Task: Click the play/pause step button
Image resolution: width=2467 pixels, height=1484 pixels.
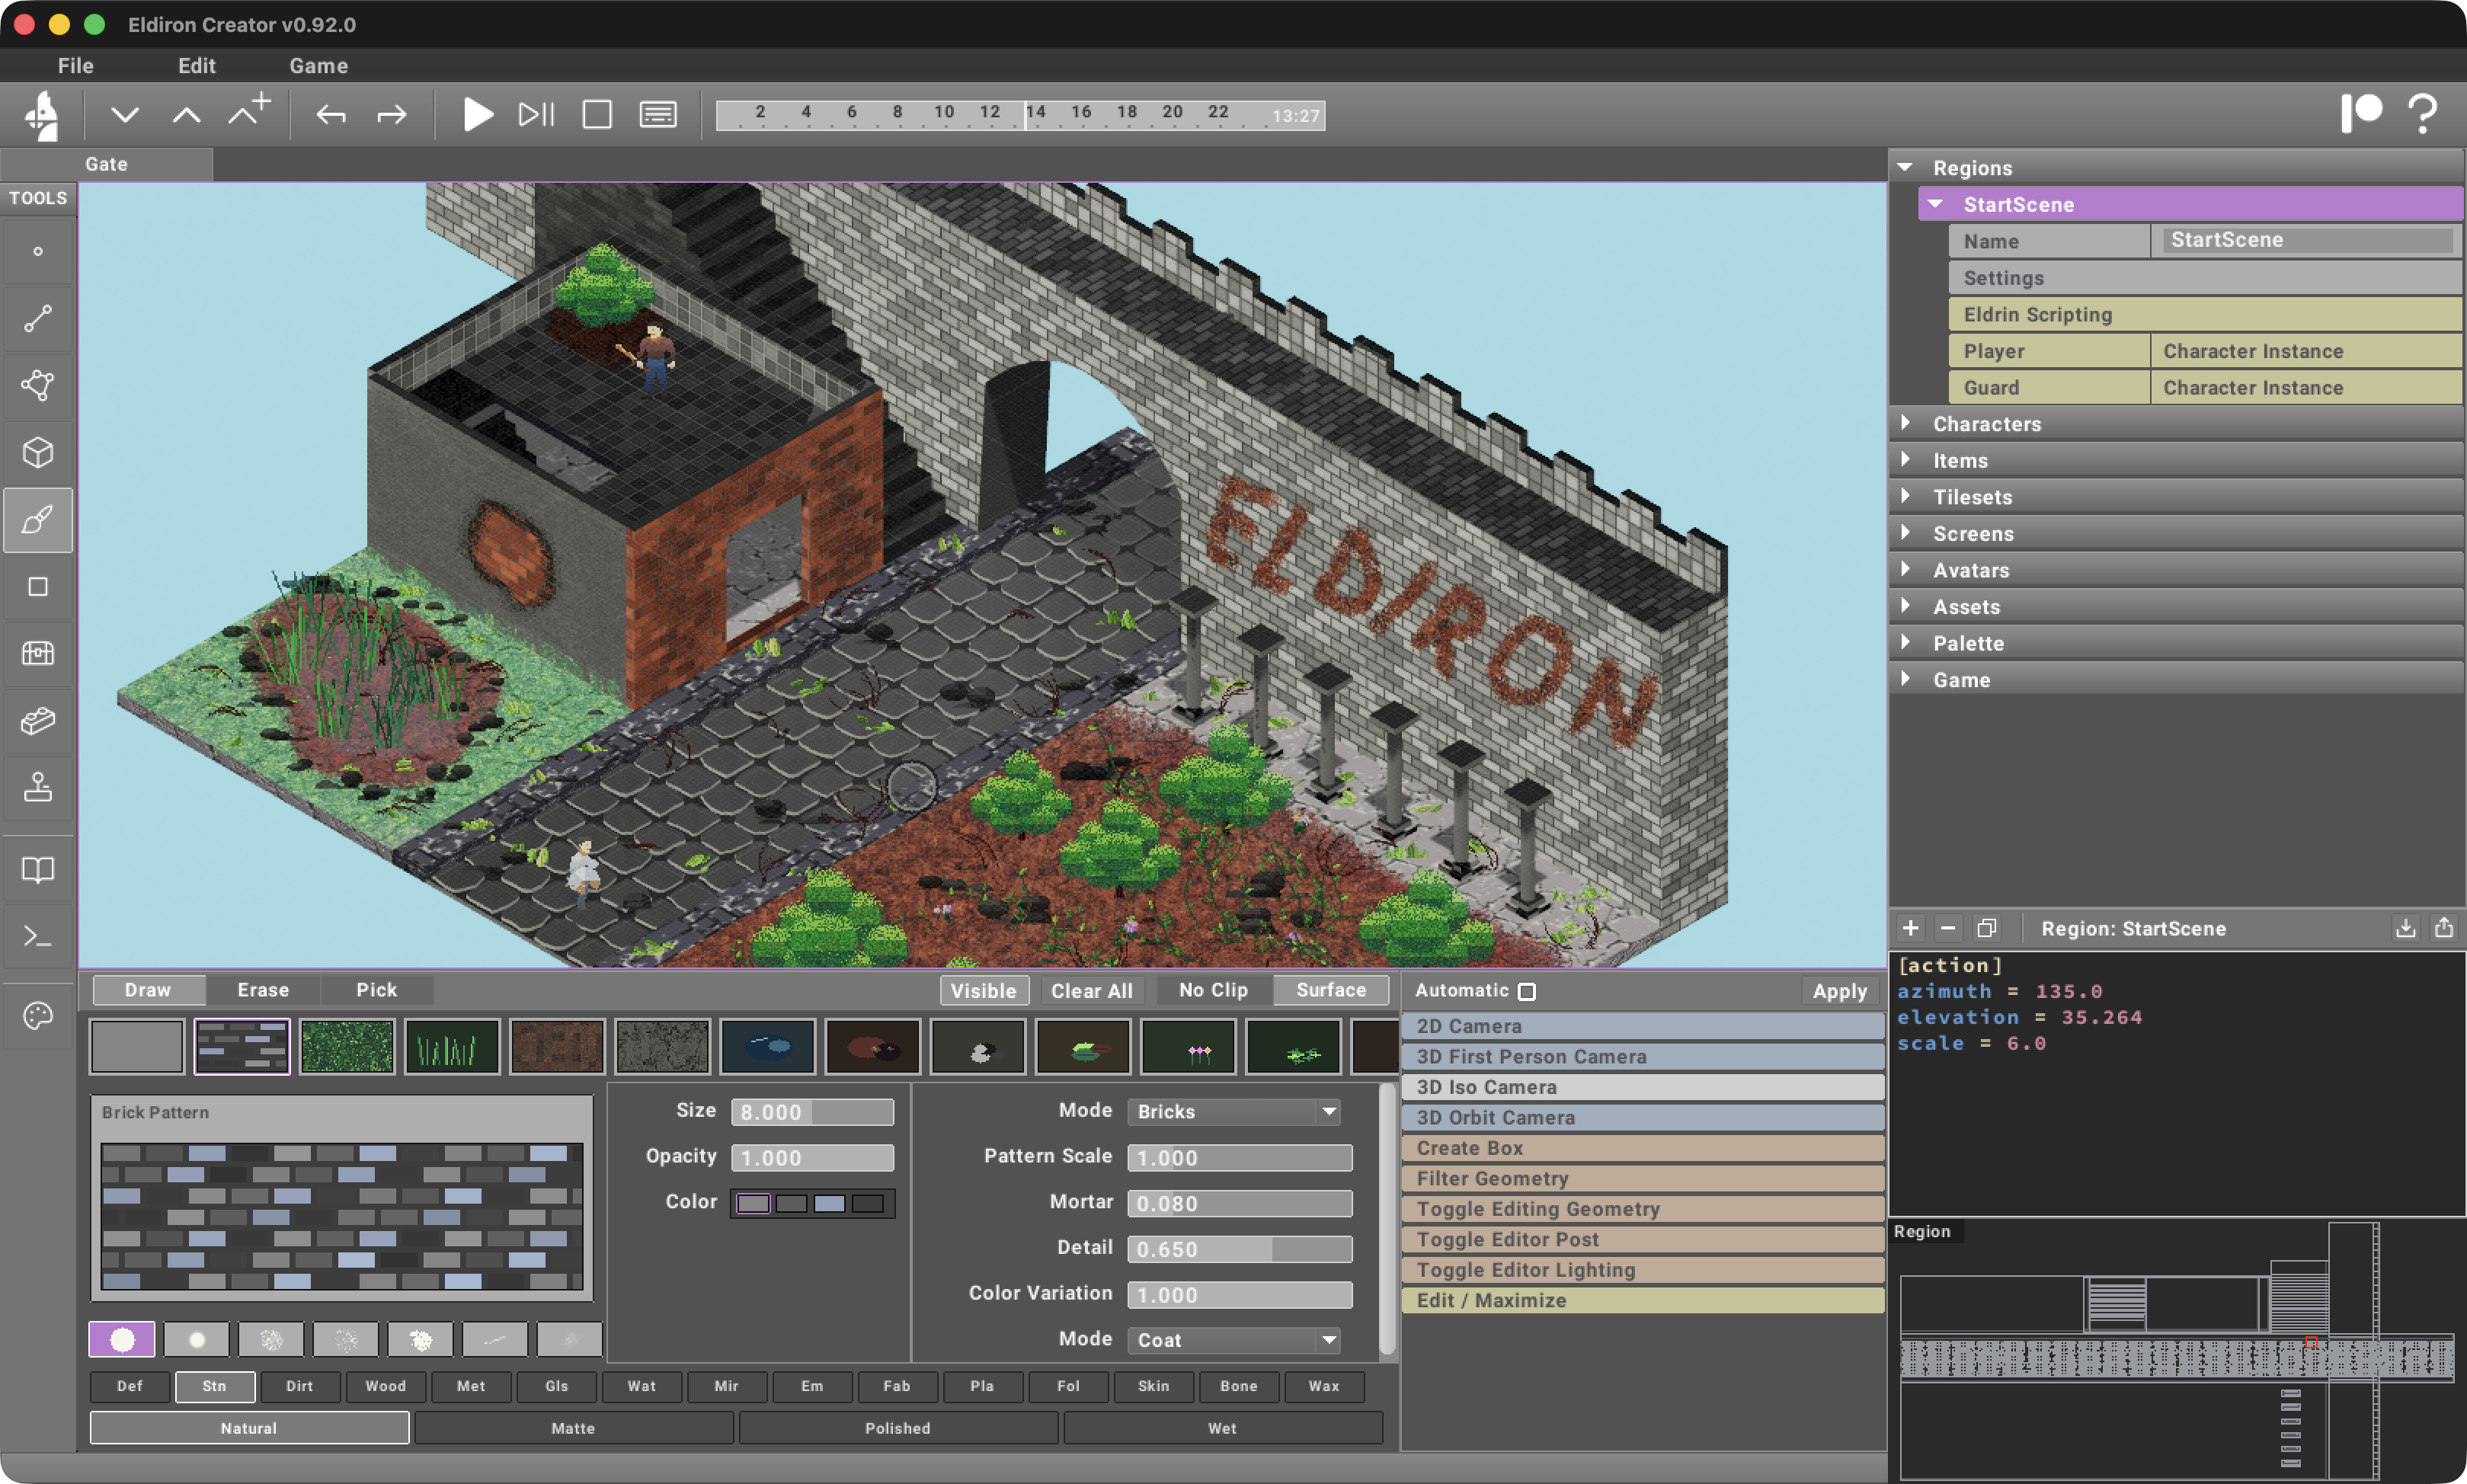Action: click(x=537, y=115)
